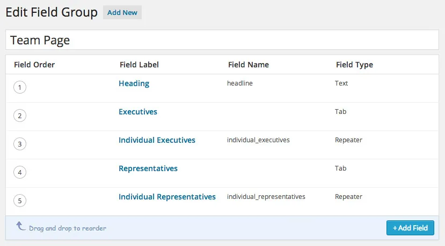
Task: Select the order circle numbered 4
Action: (20, 172)
